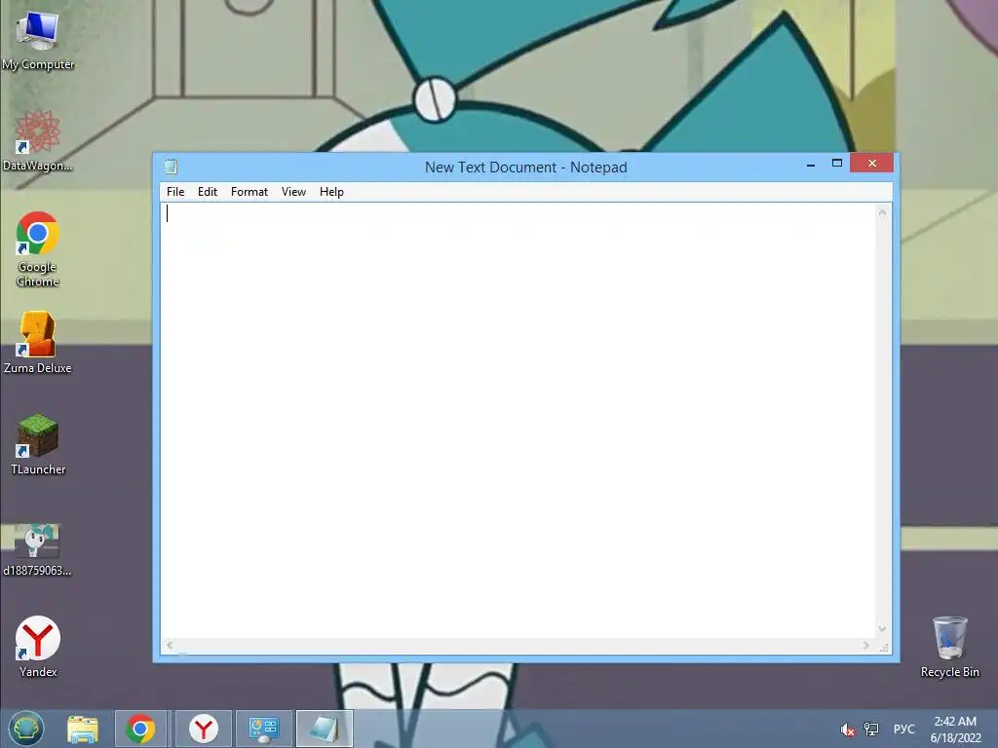Select the Yandex desktop shortcut
The height and width of the screenshot is (748, 998).
pyautogui.click(x=38, y=647)
